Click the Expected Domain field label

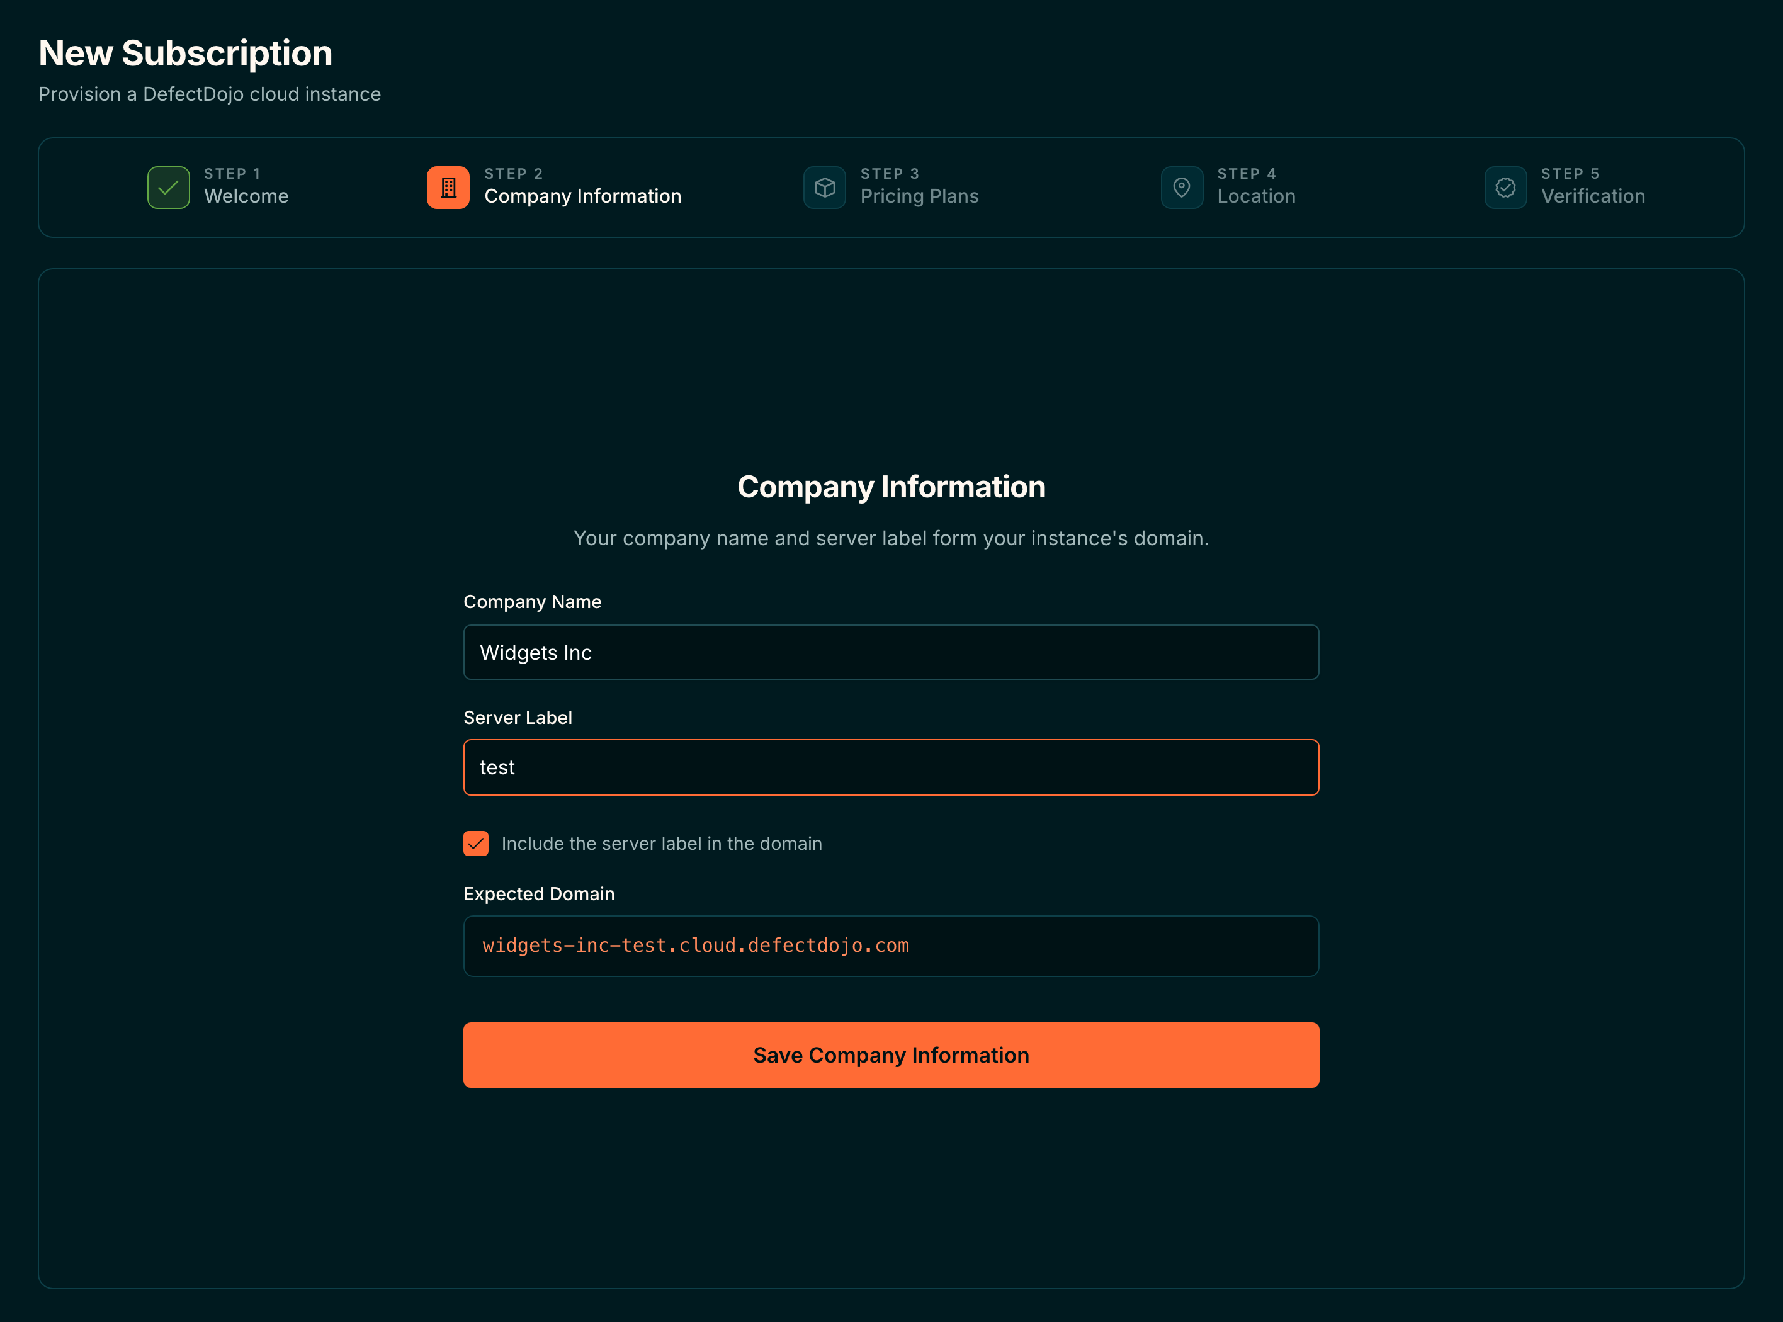coord(538,894)
